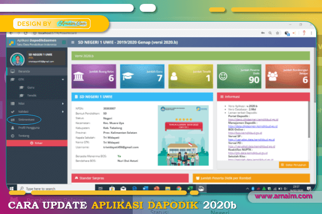Toggle the hamburger sidebar menu icon

pos(72,42)
